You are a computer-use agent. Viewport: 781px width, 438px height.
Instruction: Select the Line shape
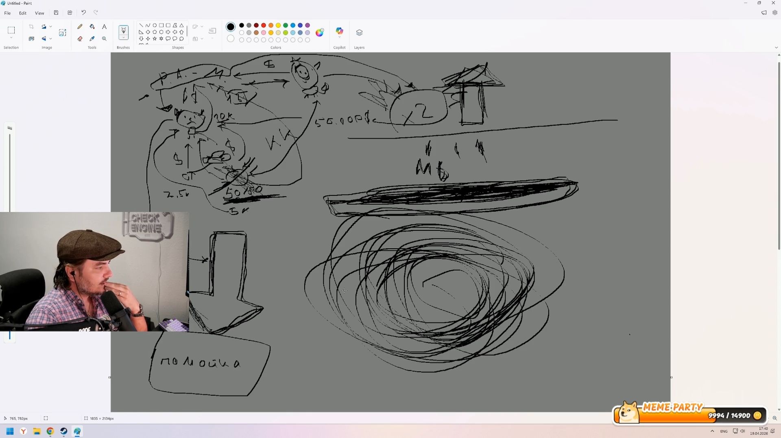click(x=141, y=25)
